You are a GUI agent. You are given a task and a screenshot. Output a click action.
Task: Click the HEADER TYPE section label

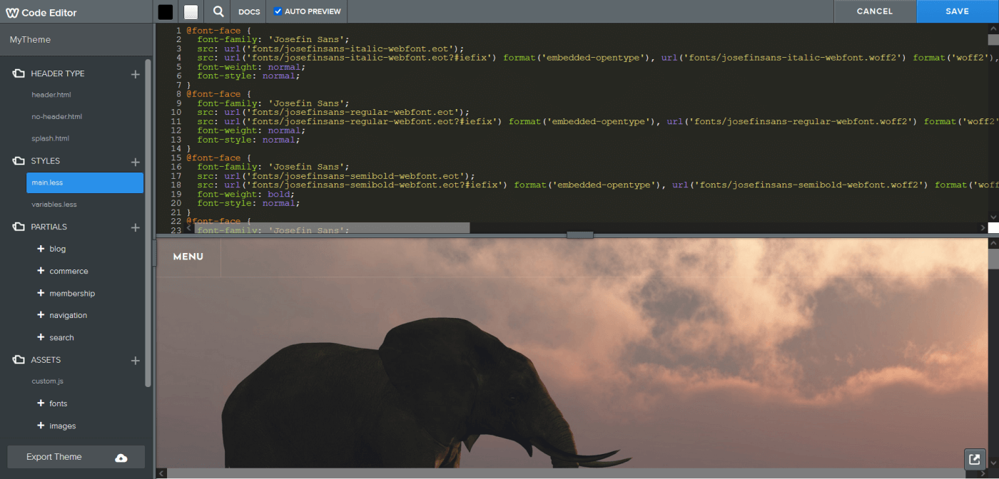(x=58, y=73)
